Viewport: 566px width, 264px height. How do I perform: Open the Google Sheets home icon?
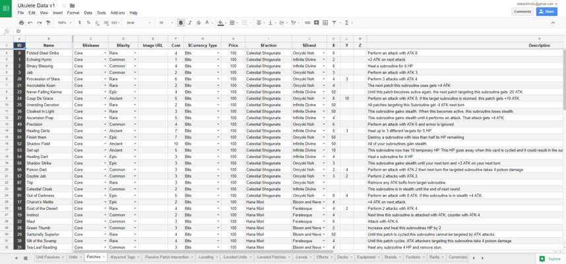click(x=6, y=9)
